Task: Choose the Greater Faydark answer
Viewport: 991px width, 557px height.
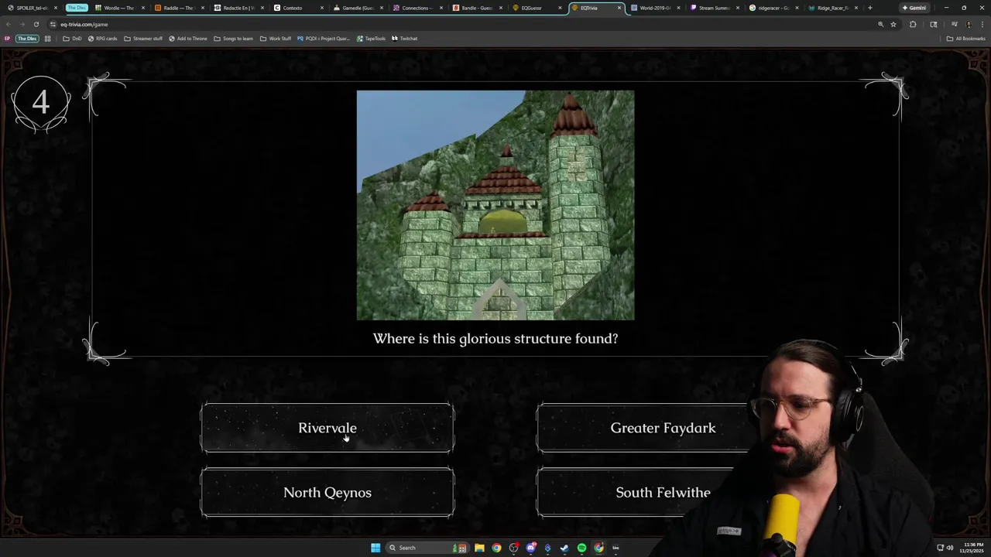Action: click(x=663, y=428)
